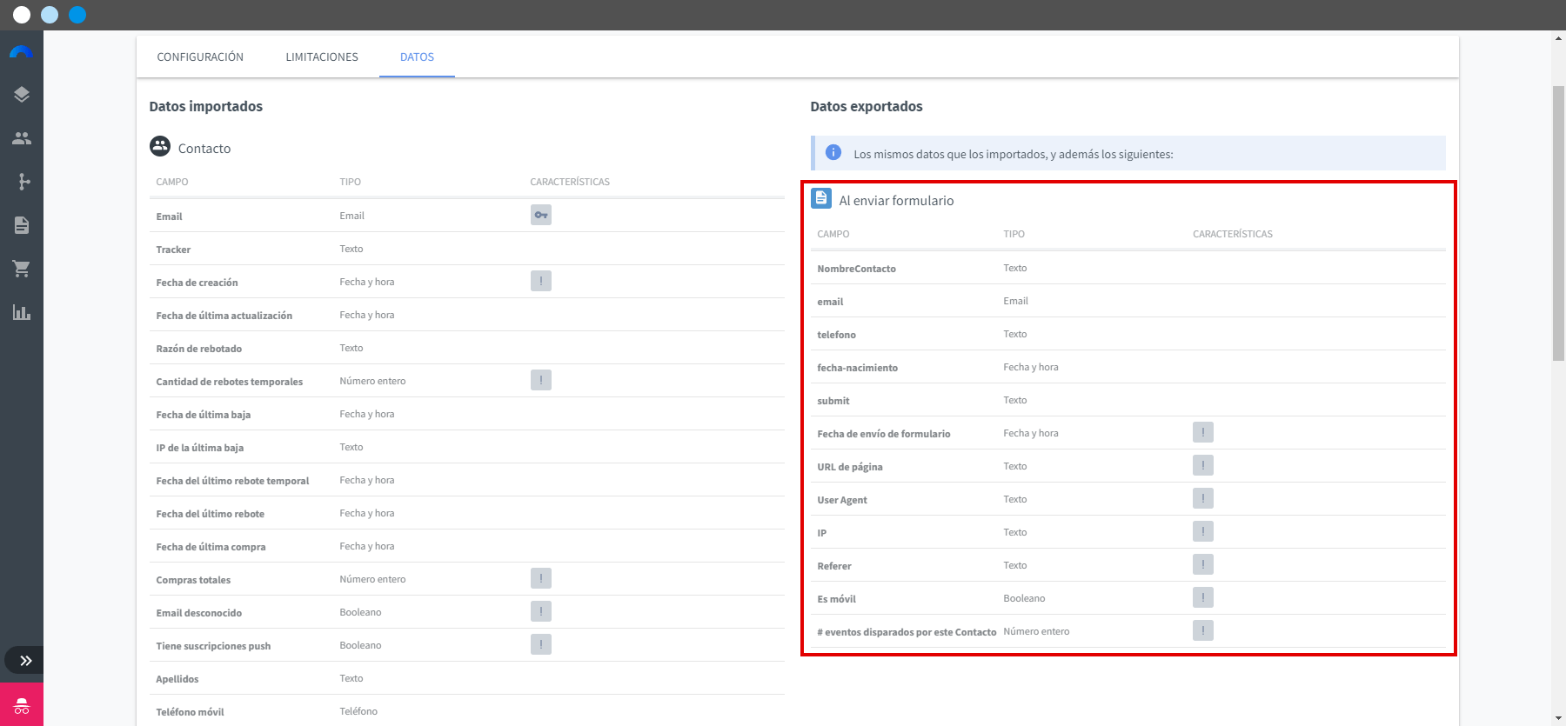Switch to the LIMITACIONES tab
Screen dimensions: 1566x726
point(322,57)
